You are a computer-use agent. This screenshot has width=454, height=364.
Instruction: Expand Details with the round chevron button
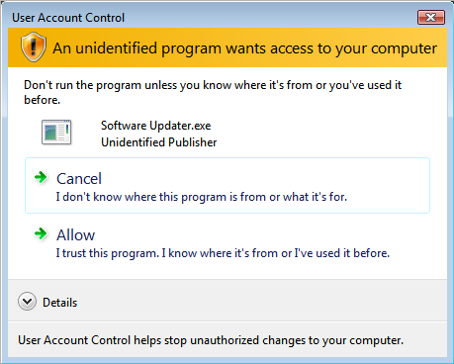coord(27,302)
